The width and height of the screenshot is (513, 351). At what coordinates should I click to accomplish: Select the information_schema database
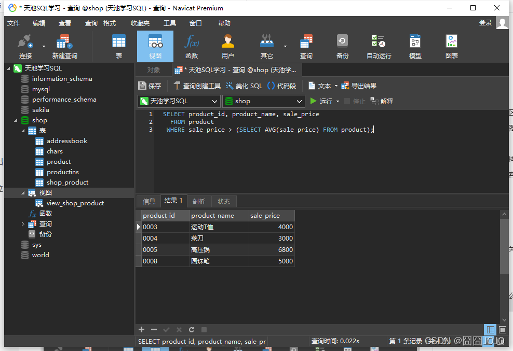pos(62,79)
